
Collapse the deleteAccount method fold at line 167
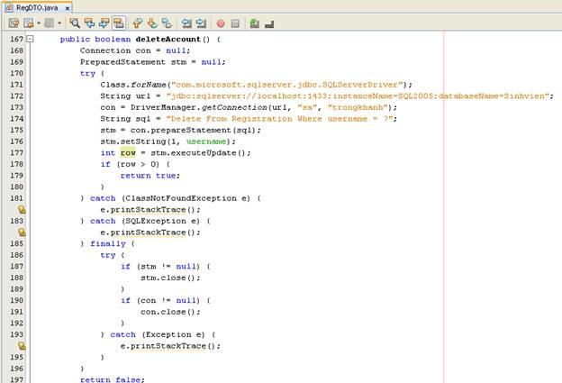pos(30,39)
